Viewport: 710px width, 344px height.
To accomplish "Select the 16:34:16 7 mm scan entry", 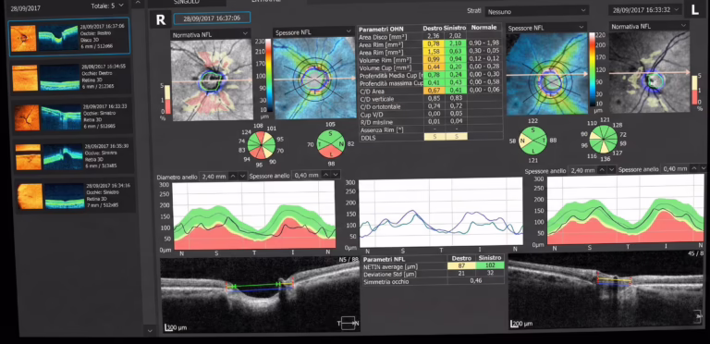I will tap(75, 195).
